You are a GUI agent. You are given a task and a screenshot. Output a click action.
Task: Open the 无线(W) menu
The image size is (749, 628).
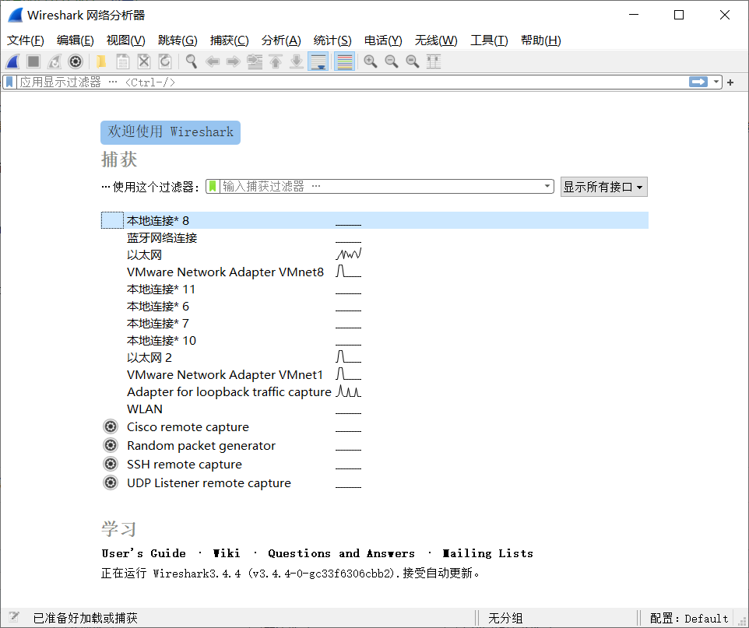436,40
